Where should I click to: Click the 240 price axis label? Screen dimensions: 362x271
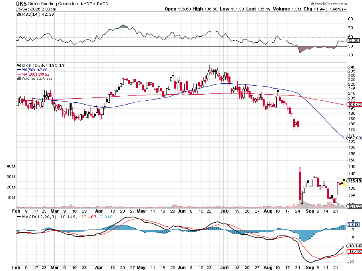coord(352,67)
